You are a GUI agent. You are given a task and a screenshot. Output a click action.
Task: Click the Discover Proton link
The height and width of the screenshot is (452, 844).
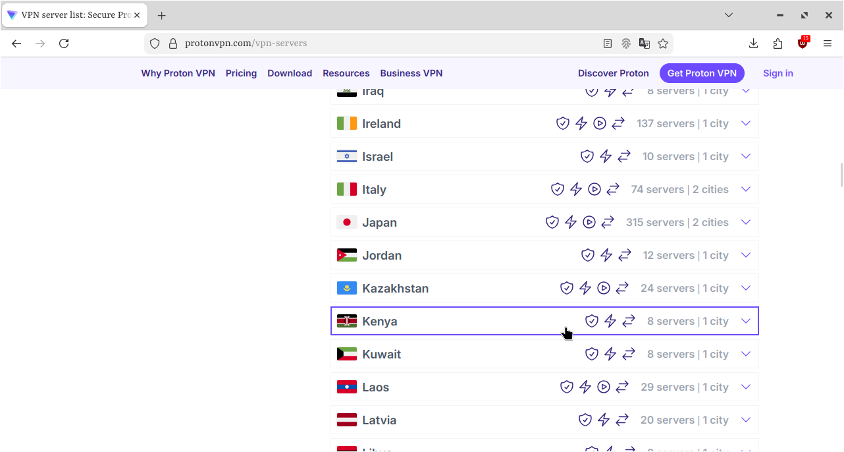click(x=614, y=73)
